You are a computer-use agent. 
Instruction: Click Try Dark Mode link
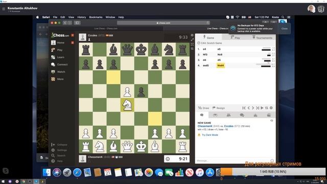pos(210,135)
